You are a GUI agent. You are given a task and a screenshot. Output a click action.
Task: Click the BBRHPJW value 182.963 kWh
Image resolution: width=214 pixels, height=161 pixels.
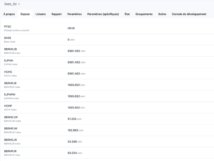(x=75, y=130)
